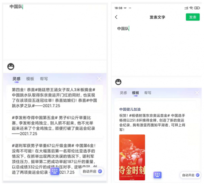Switch to 帮写 tab in right panel
This screenshot has width=204, height=184.
[x=148, y=93]
